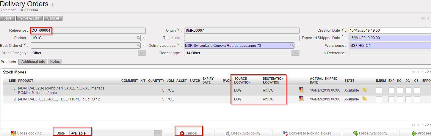Viewport: 431px width, 136px height.
Task: Toggle CS checkbox on line 1
Action: (x=417, y=90)
